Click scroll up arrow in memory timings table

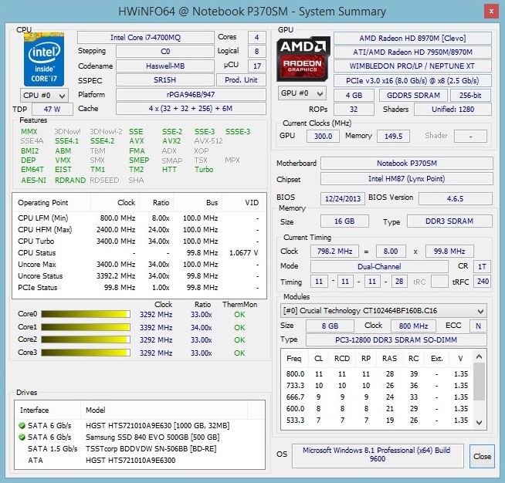(479, 356)
